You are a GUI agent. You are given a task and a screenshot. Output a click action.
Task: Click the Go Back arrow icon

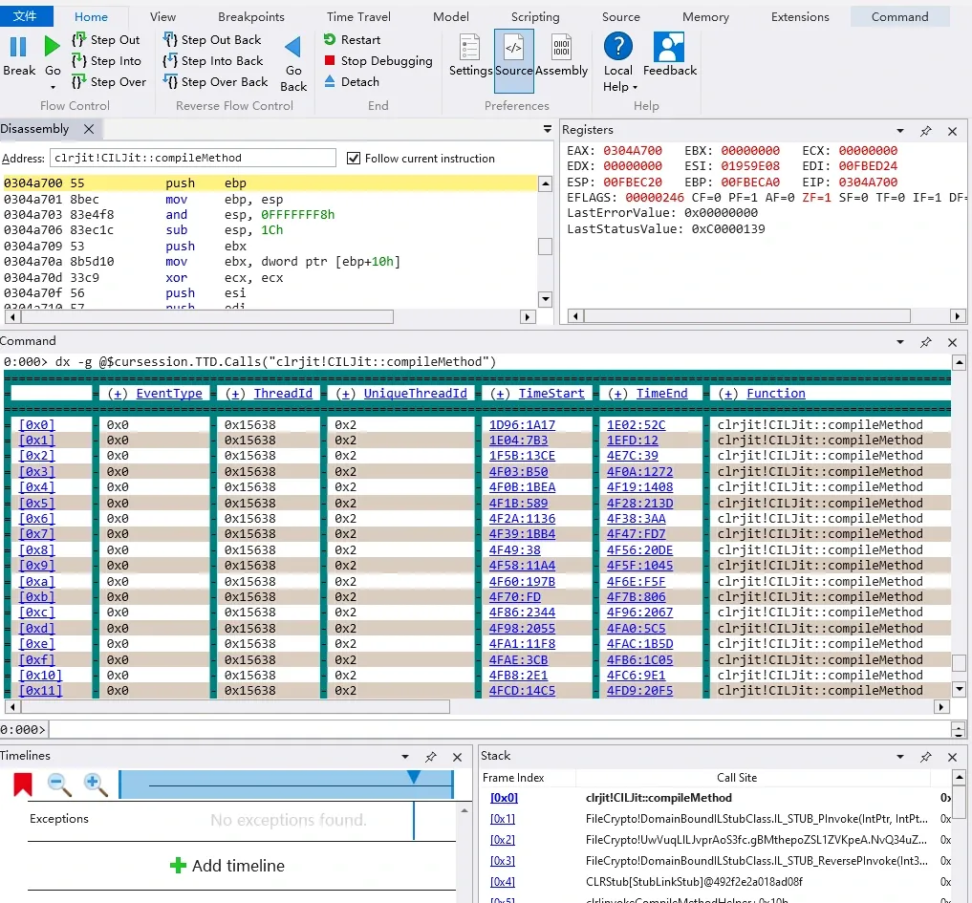[292, 47]
